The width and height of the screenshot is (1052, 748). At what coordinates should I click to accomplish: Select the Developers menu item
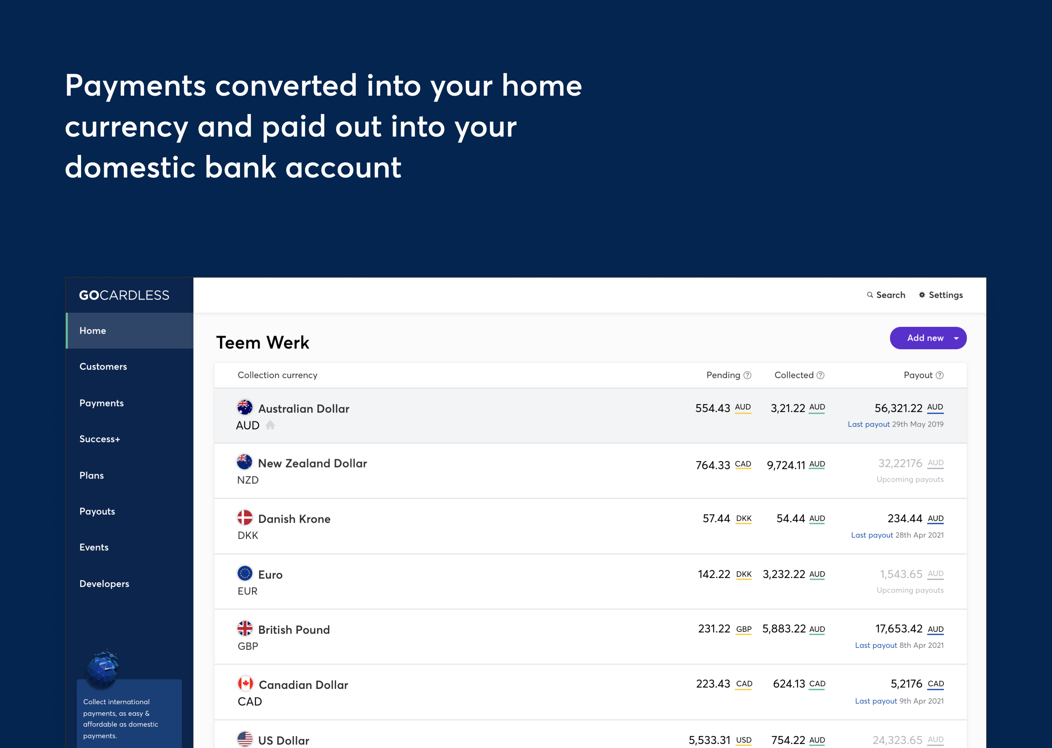[104, 583]
